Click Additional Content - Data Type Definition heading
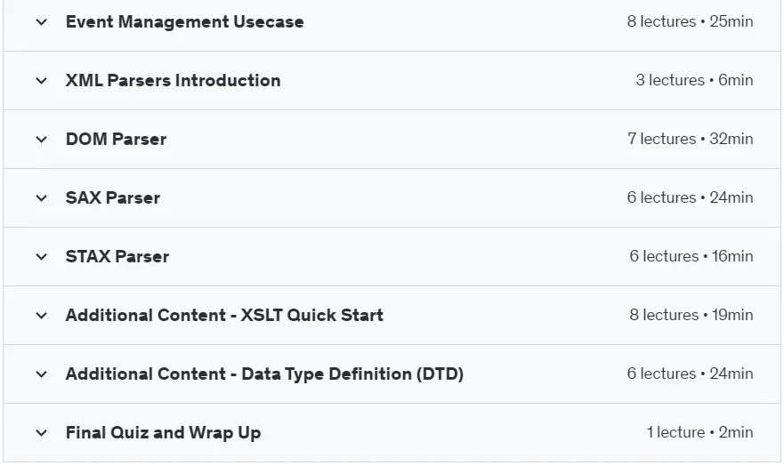 point(264,374)
